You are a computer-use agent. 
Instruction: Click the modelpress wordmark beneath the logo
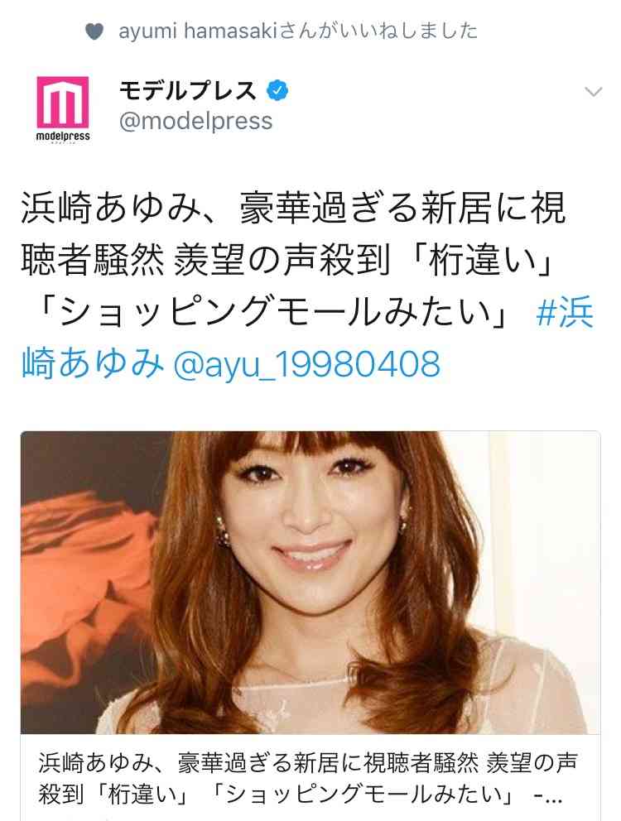pos(62,137)
